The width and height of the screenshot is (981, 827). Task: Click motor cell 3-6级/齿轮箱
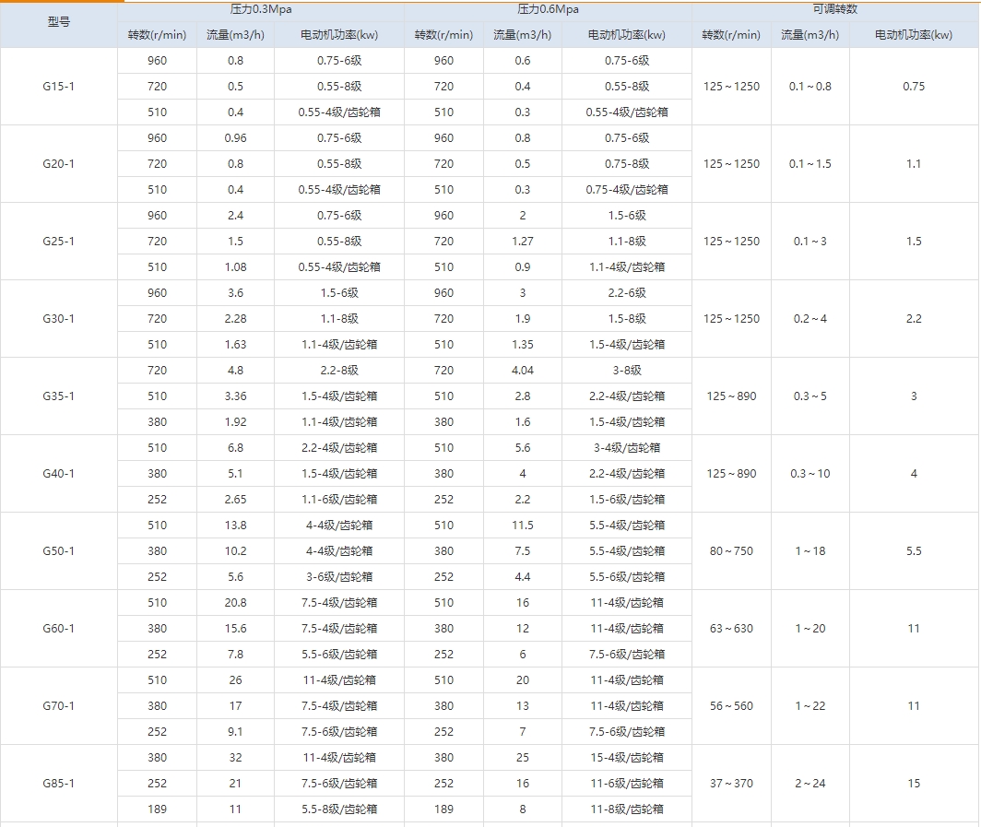(x=339, y=577)
